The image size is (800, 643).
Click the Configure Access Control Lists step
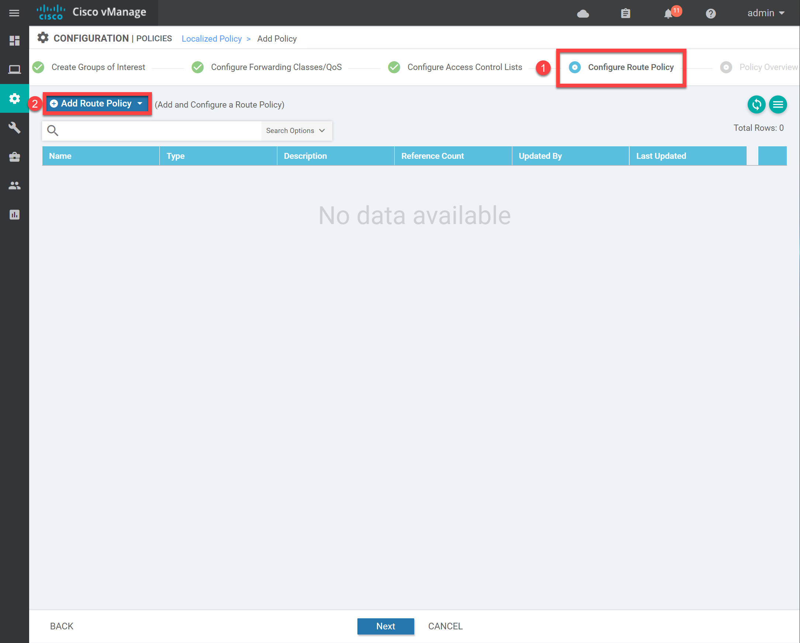[464, 66]
